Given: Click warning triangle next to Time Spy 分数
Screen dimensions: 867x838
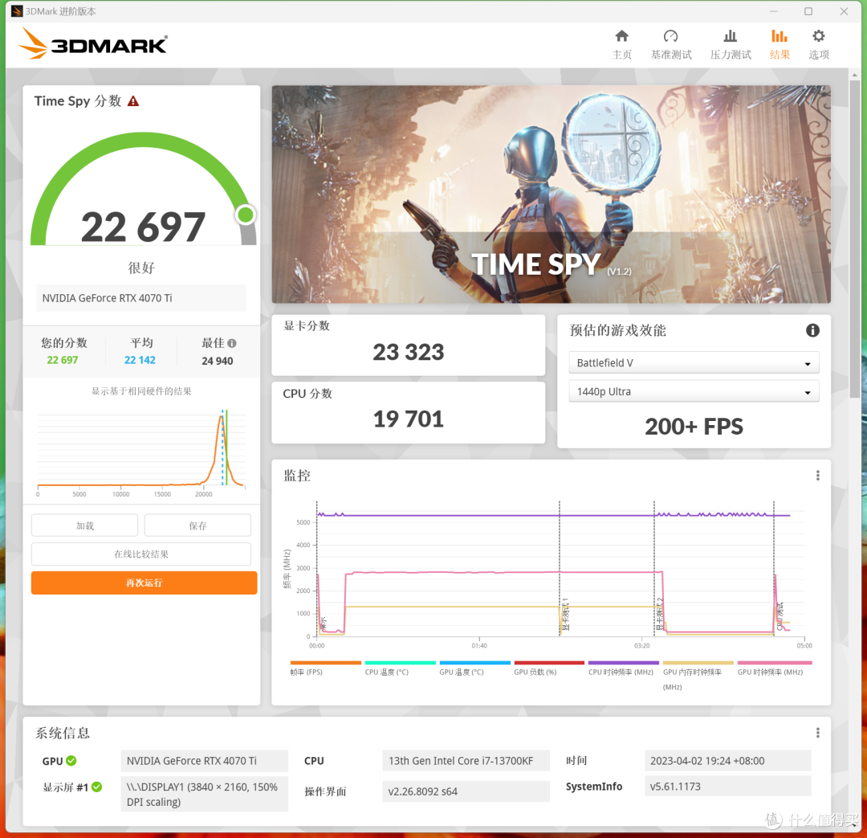Looking at the screenshot, I should pos(133,101).
